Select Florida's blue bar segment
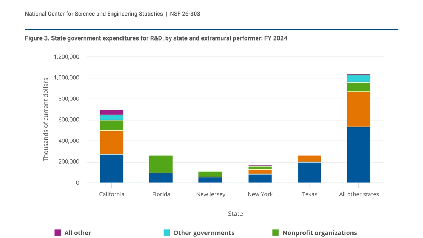The width and height of the screenshot is (423, 238). tap(161, 178)
